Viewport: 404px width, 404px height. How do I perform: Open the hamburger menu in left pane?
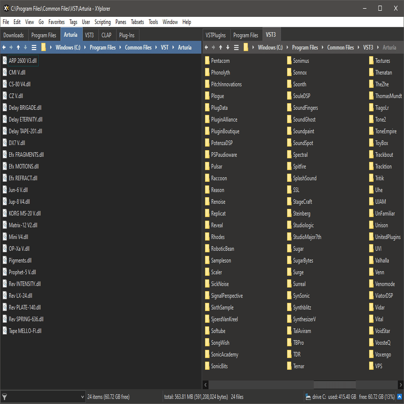[x=34, y=47]
